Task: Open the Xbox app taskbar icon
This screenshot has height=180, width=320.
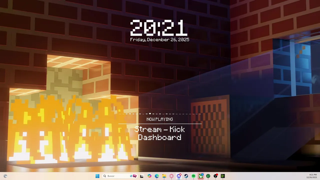Action: point(201,176)
